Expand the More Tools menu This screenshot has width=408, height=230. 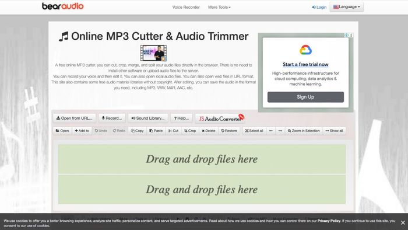[219, 7]
